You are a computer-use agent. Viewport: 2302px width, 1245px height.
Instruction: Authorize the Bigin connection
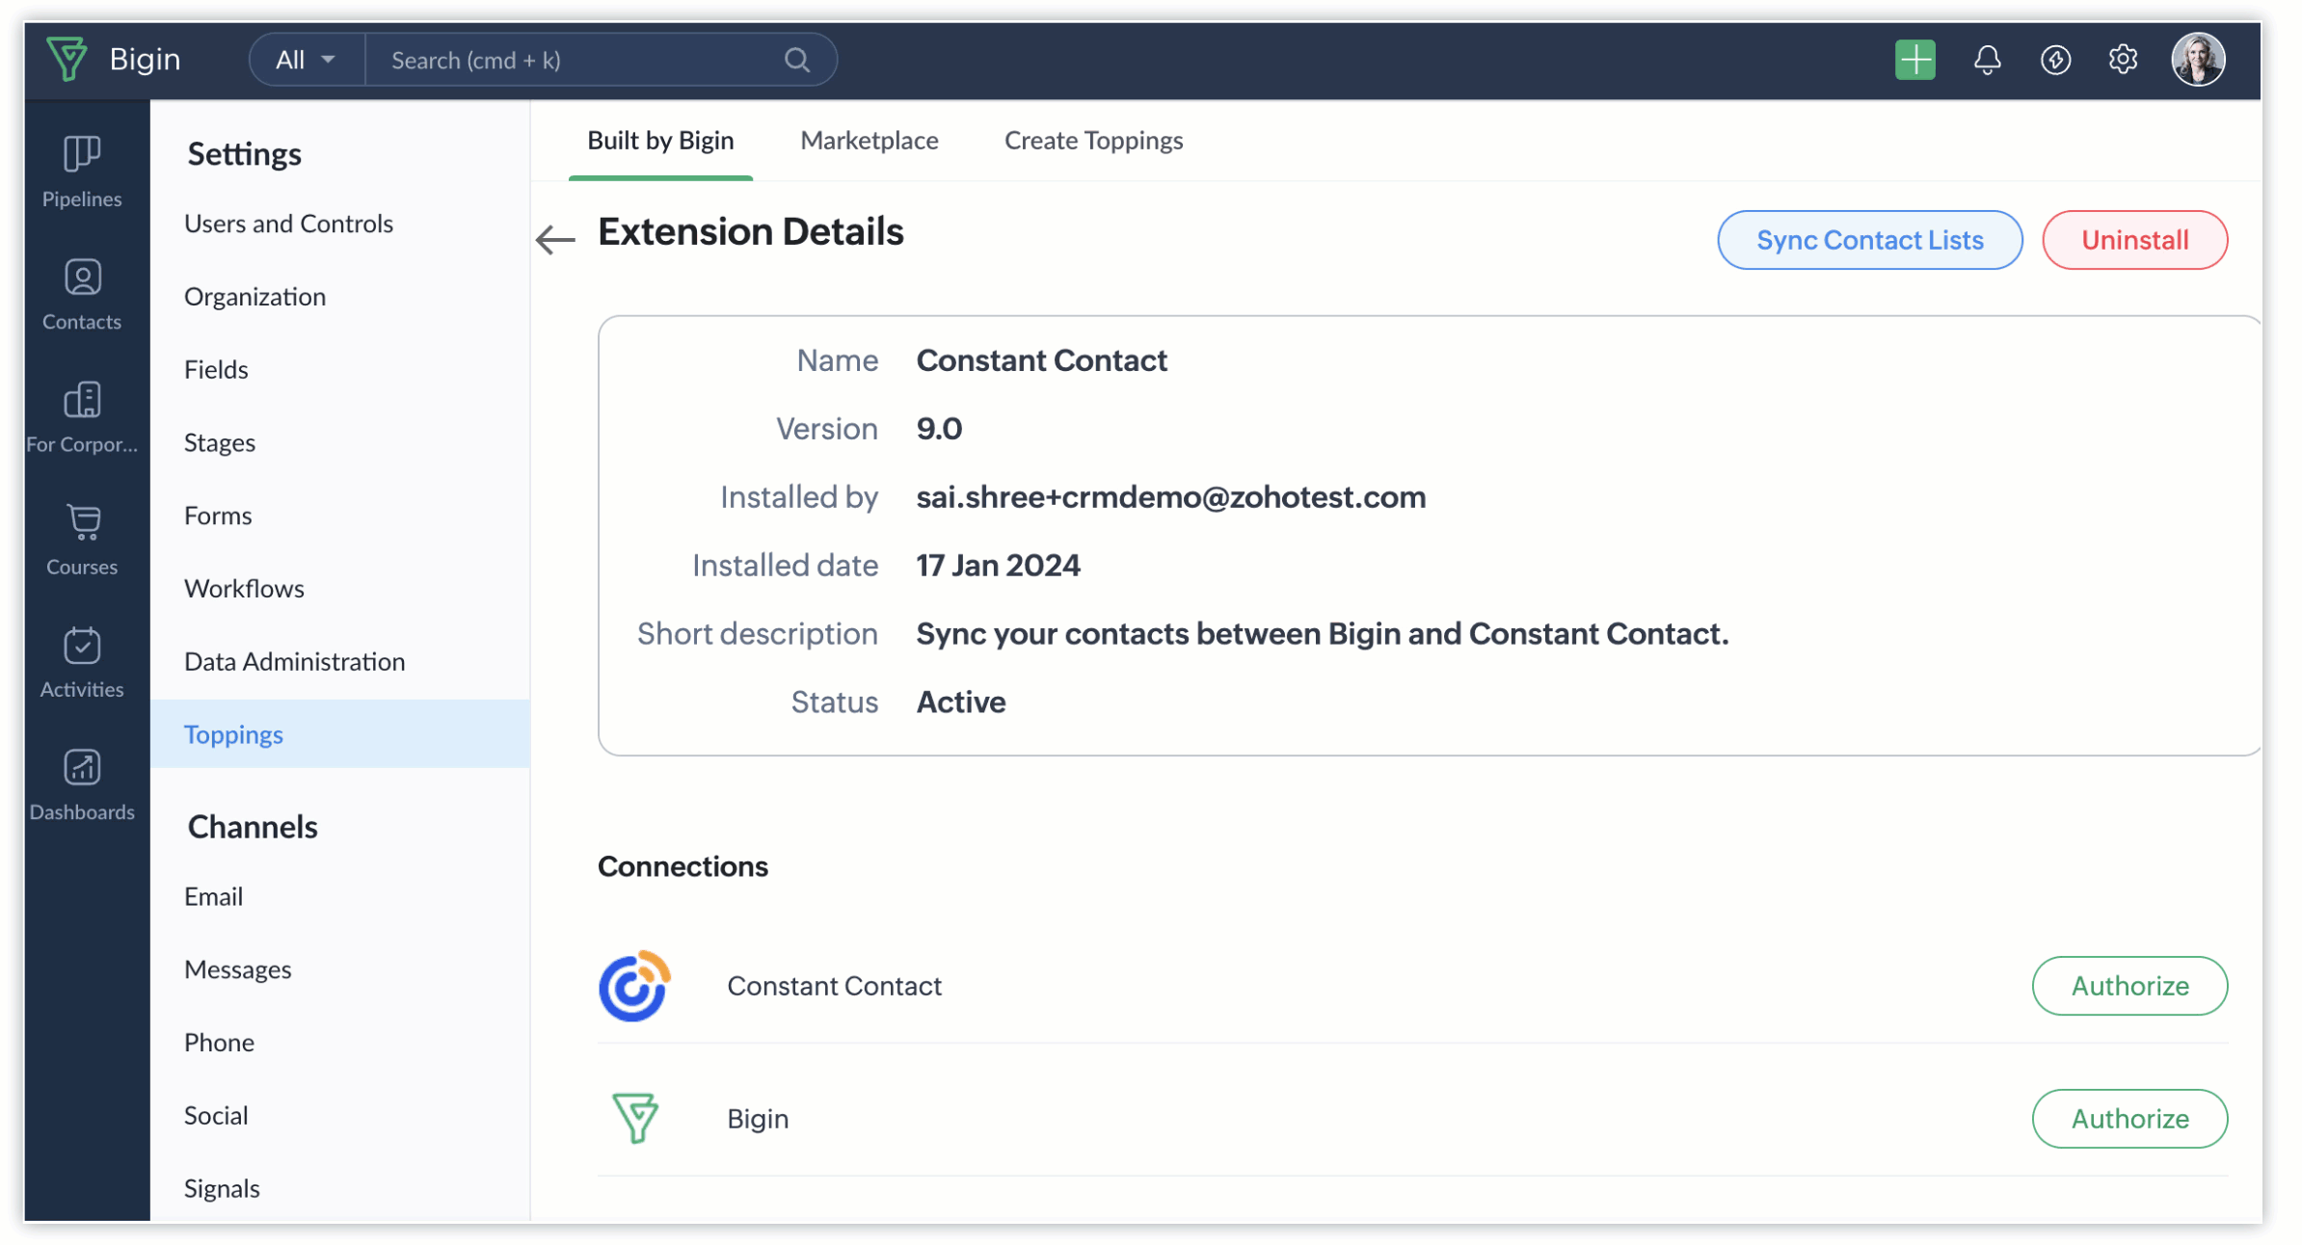click(x=2128, y=1118)
